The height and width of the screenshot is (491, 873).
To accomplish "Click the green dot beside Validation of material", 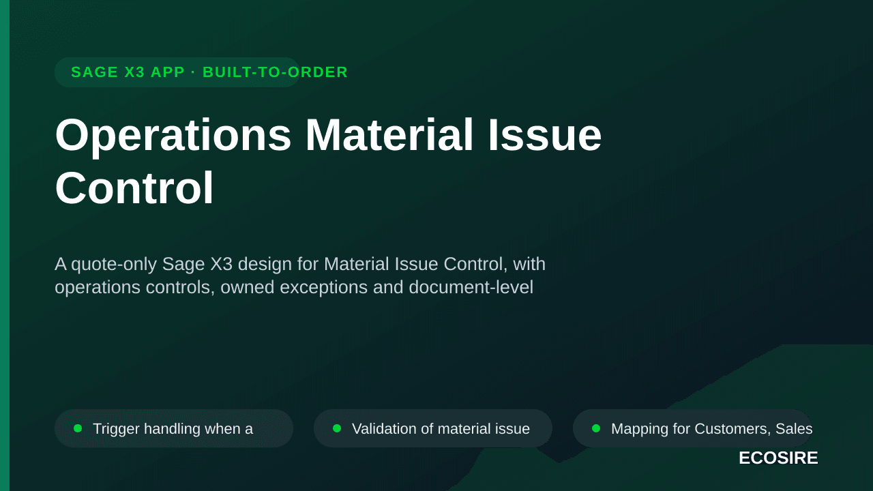I will click(337, 428).
